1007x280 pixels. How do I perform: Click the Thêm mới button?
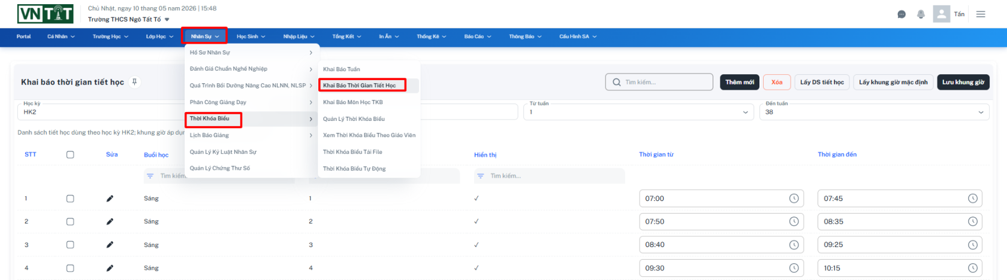tap(740, 82)
